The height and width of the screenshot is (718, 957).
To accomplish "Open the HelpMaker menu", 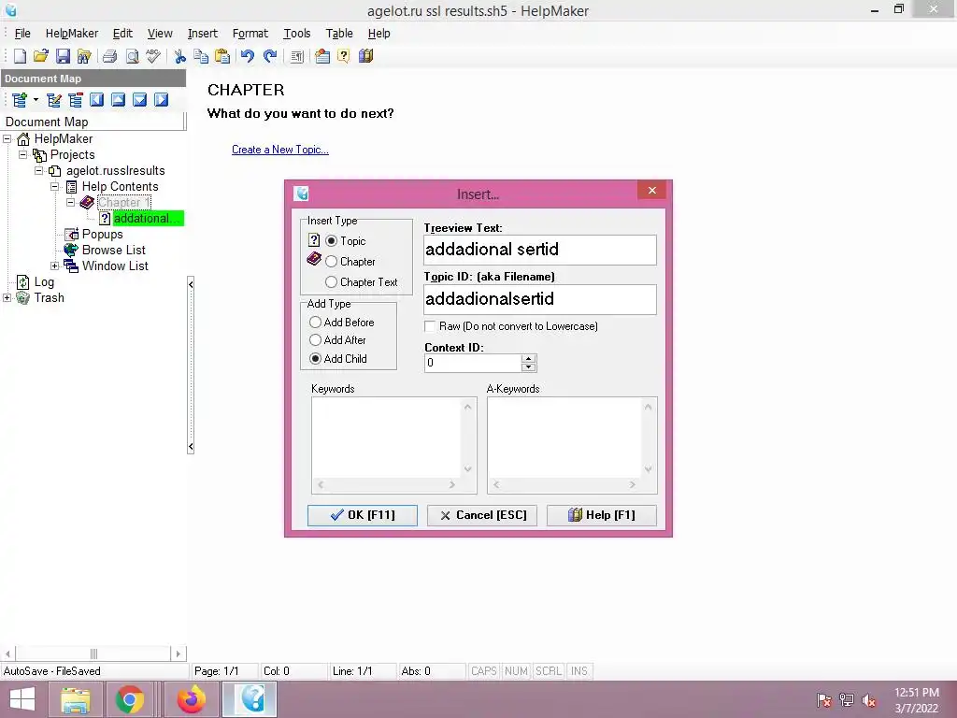I will (71, 34).
